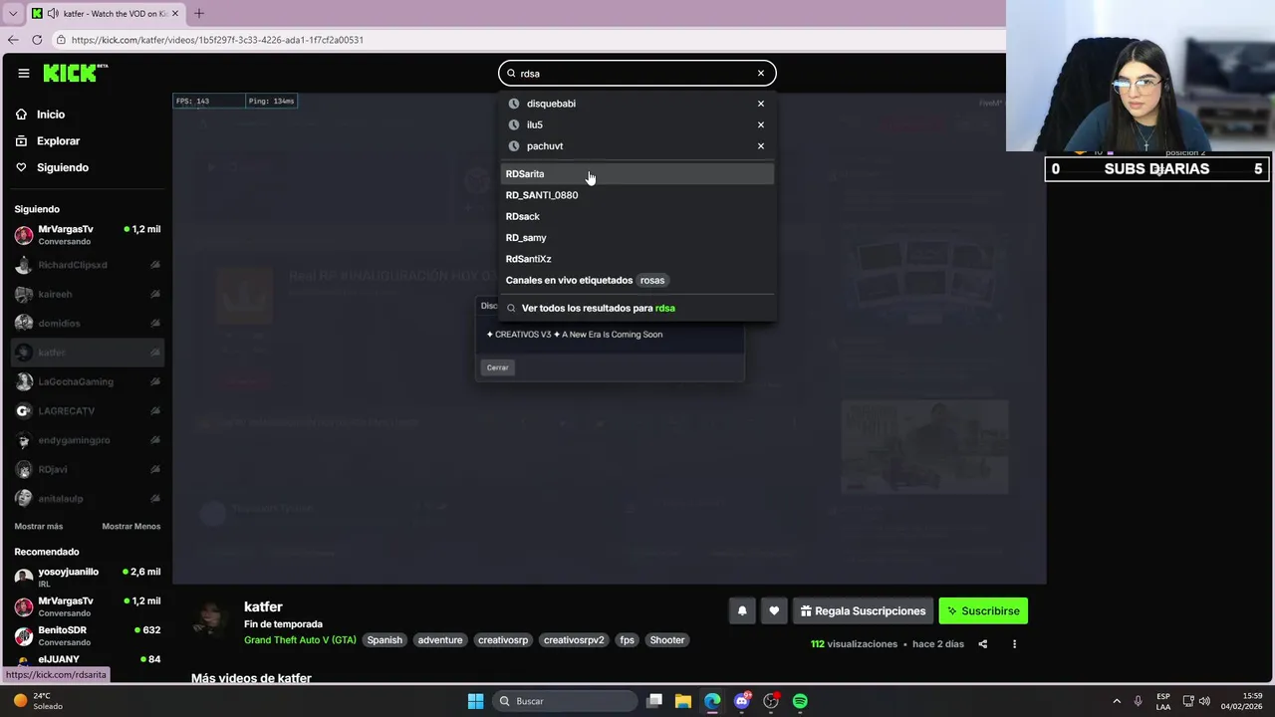Open domidios followed channel

pos(88,323)
